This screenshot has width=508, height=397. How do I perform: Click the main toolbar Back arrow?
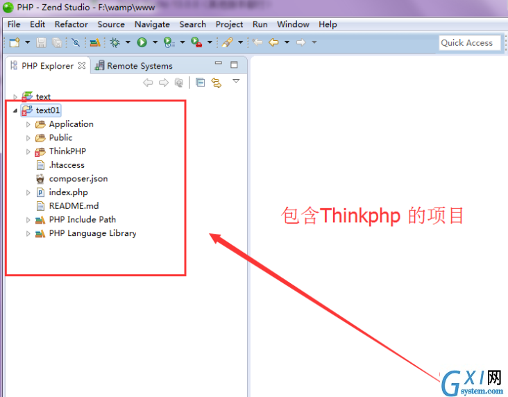click(x=273, y=42)
